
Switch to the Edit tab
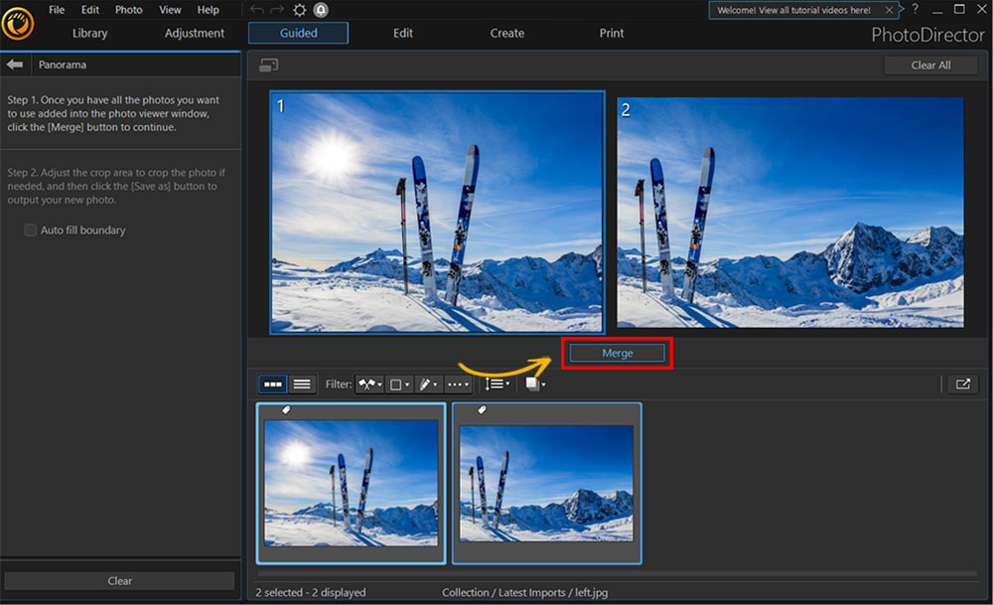(402, 33)
